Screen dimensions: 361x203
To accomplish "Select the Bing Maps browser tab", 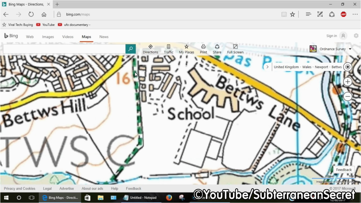I will click(x=26, y=4).
